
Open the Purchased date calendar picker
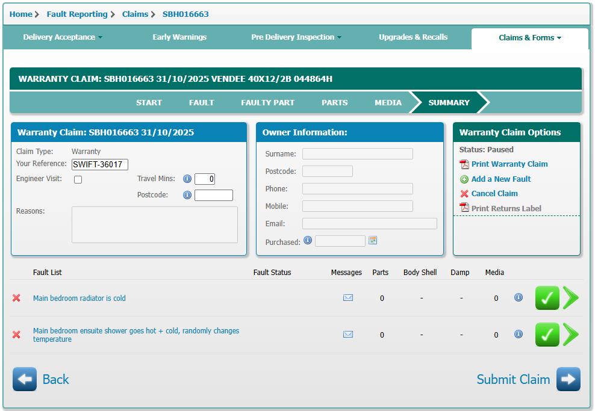tap(373, 241)
